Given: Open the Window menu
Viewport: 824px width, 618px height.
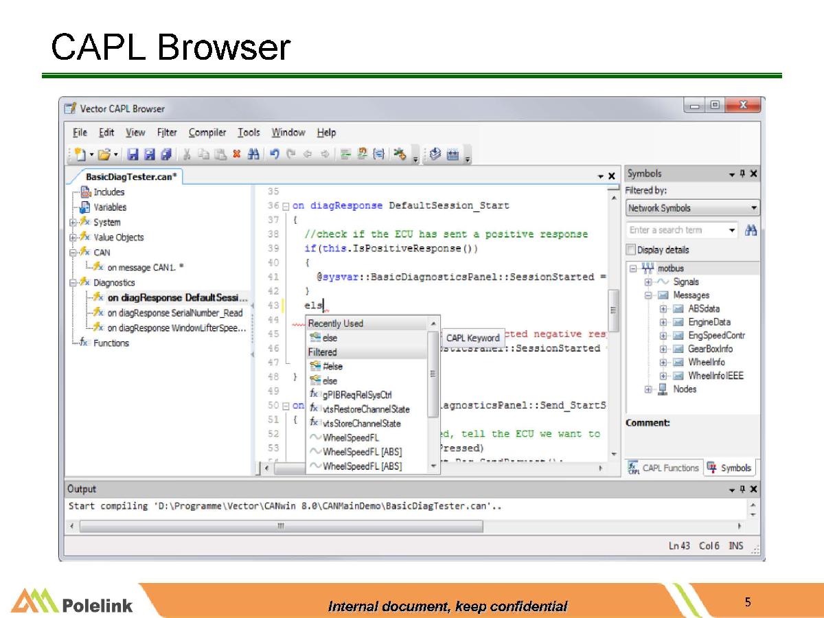Looking at the screenshot, I should coord(288,133).
